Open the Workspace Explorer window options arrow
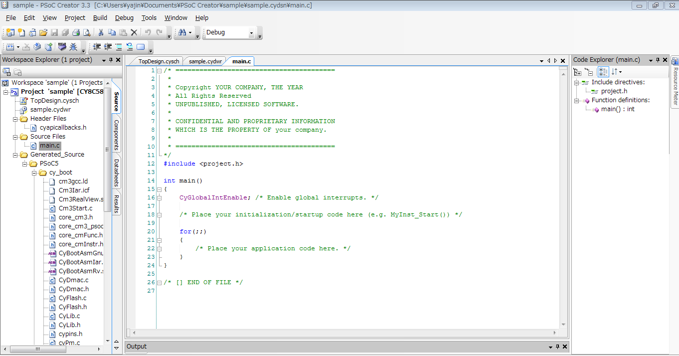The image size is (679, 356). tap(104, 60)
